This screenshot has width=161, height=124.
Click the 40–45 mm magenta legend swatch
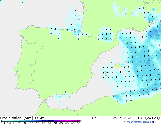pos(69,121)
